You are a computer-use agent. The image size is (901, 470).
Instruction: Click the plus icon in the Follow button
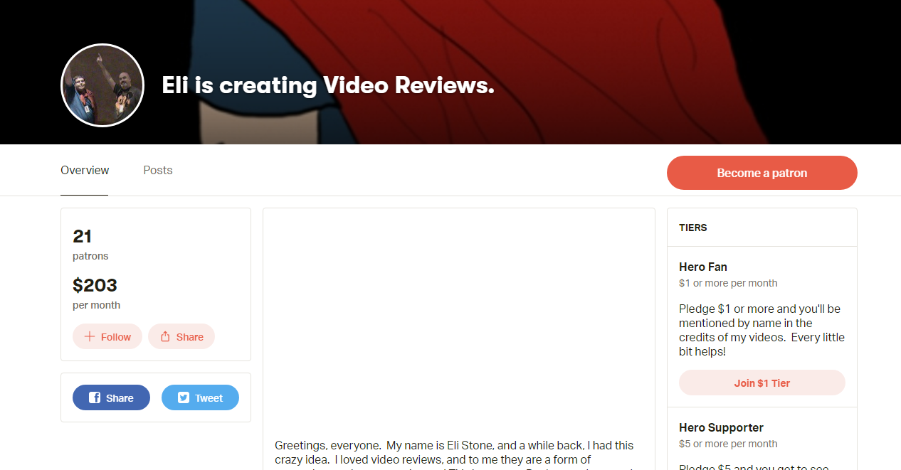(x=90, y=337)
